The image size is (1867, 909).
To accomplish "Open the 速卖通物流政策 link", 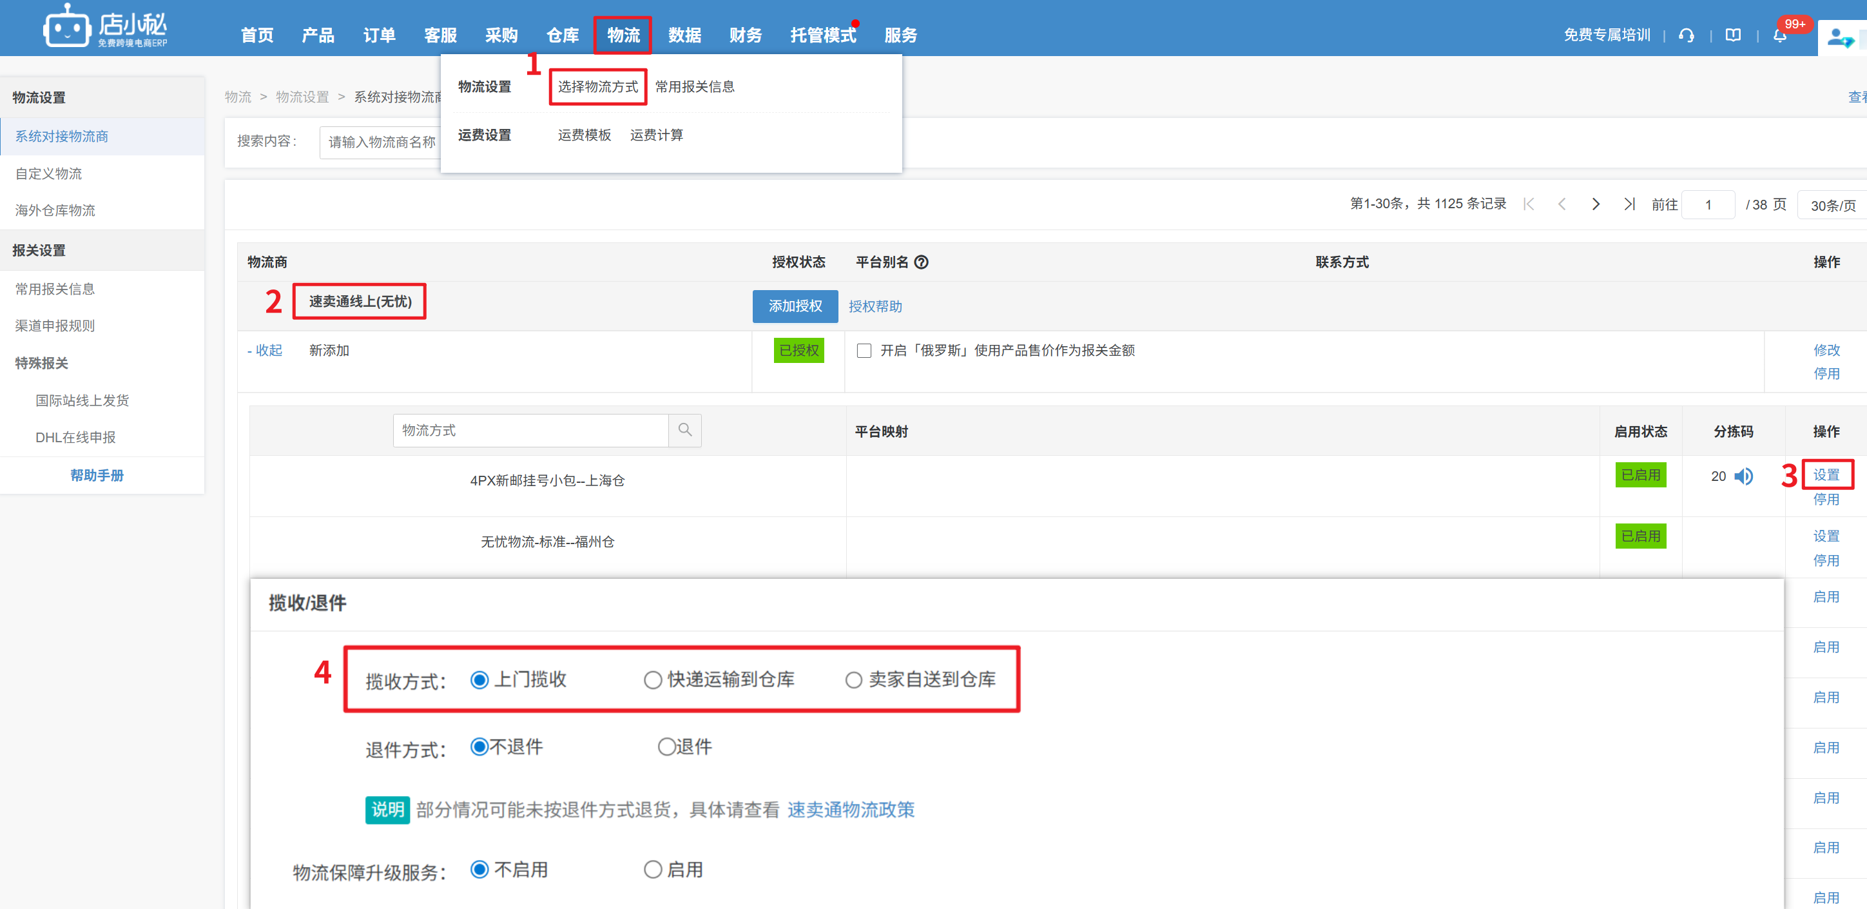I will click(851, 810).
